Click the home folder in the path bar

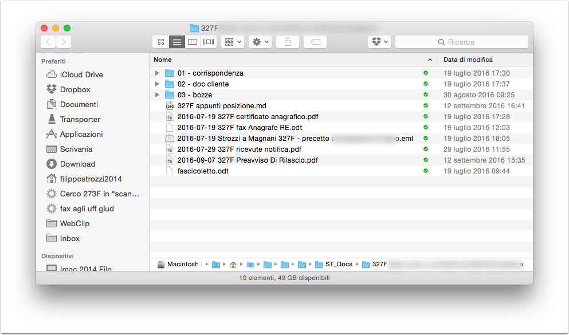pos(233,265)
